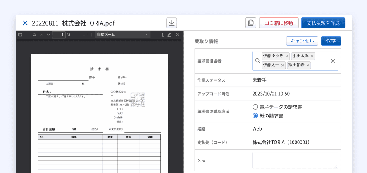Click キャンセル button
Viewport: 367px width, 173px height.
pos(302,41)
